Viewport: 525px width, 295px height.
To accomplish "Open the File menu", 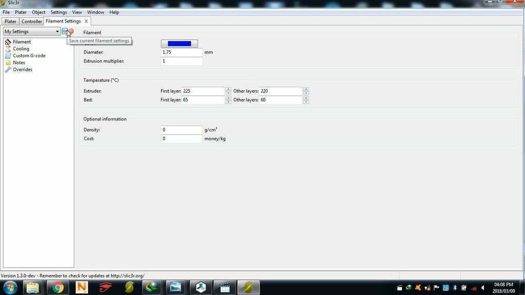I will (x=6, y=12).
